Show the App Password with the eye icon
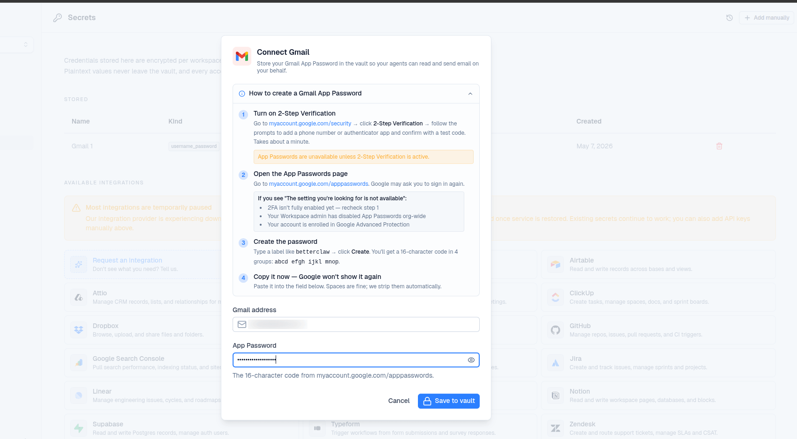This screenshot has height=439, width=797. [471, 360]
